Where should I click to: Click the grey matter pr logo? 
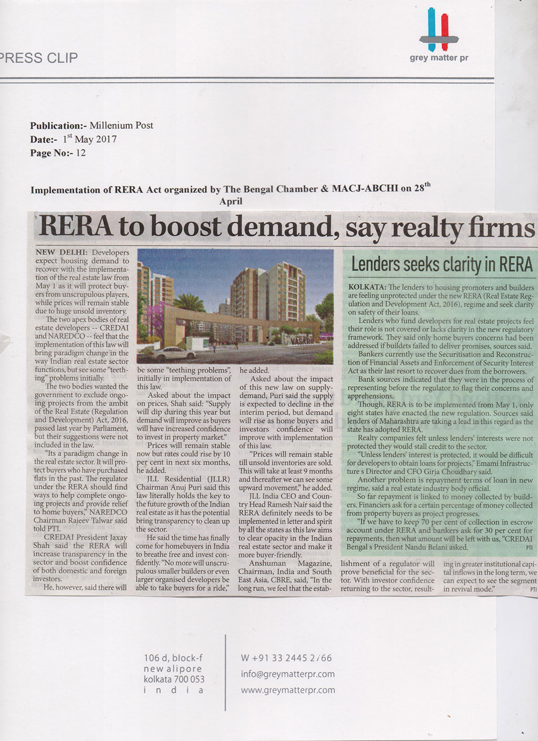click(439, 35)
